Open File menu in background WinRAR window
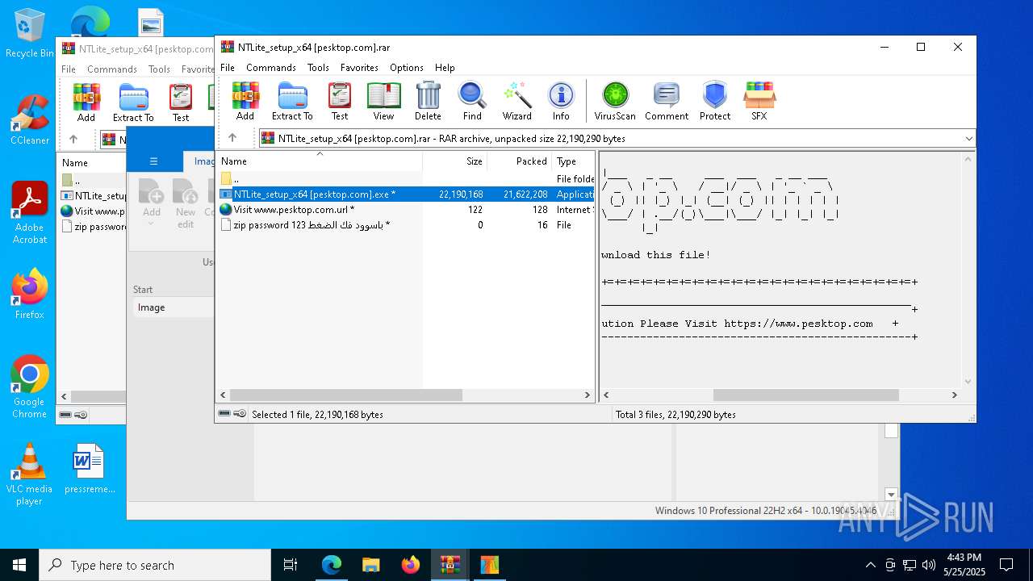 [x=69, y=69]
